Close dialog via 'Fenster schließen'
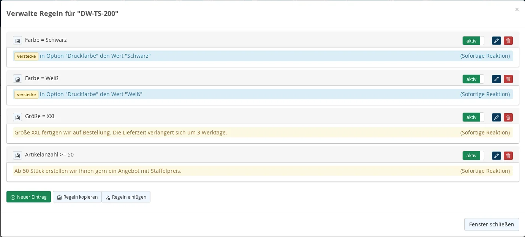Viewport: 525px width, 237px height. coord(492,224)
